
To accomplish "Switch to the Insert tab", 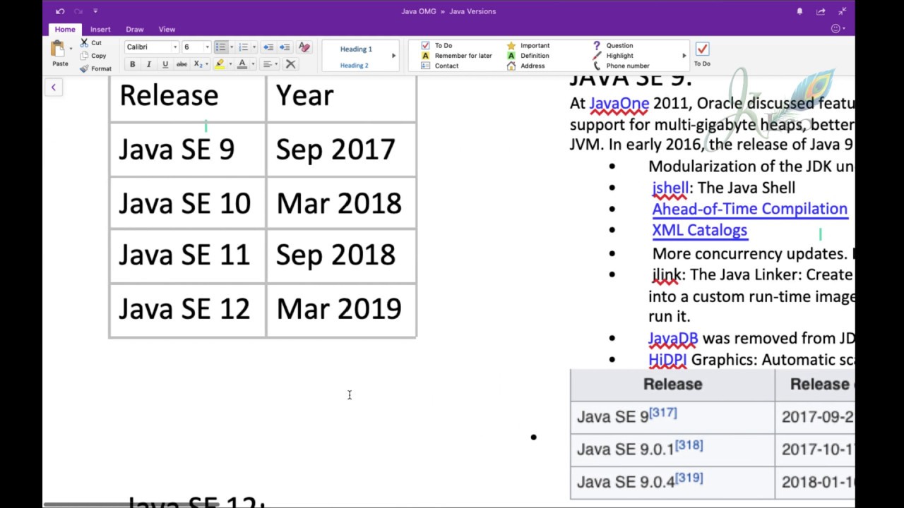I will 100,29.
